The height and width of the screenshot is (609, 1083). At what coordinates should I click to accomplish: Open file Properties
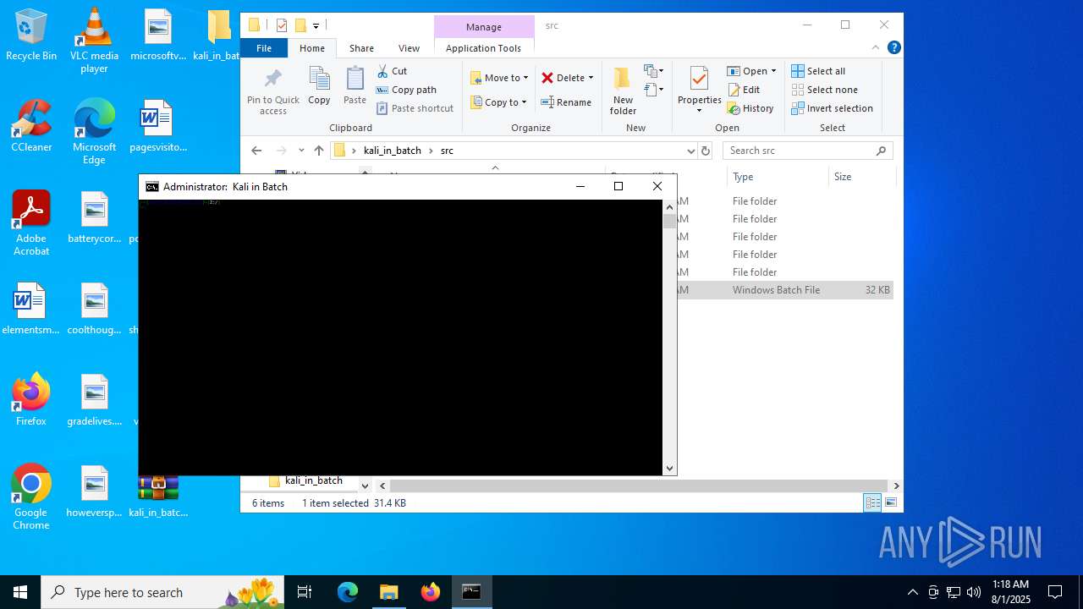[699, 91]
